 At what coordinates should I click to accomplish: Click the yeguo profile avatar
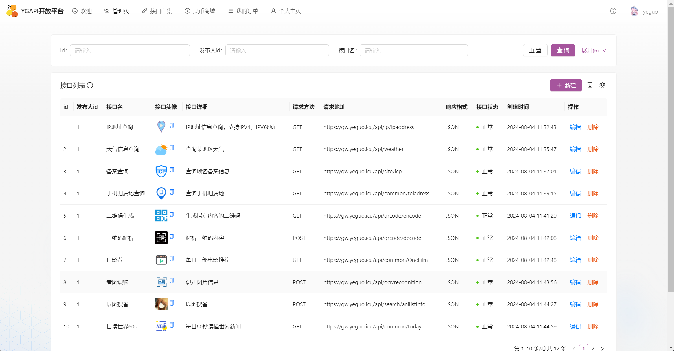[x=634, y=11]
